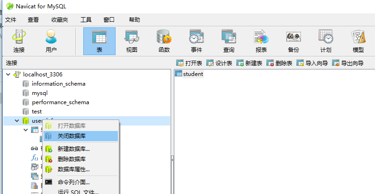
Task: Choose 删除数据库 in context menu
Action: [80, 159]
